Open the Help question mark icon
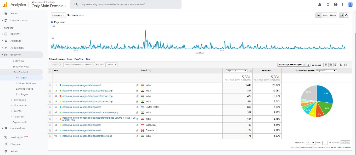 pos(336,4)
